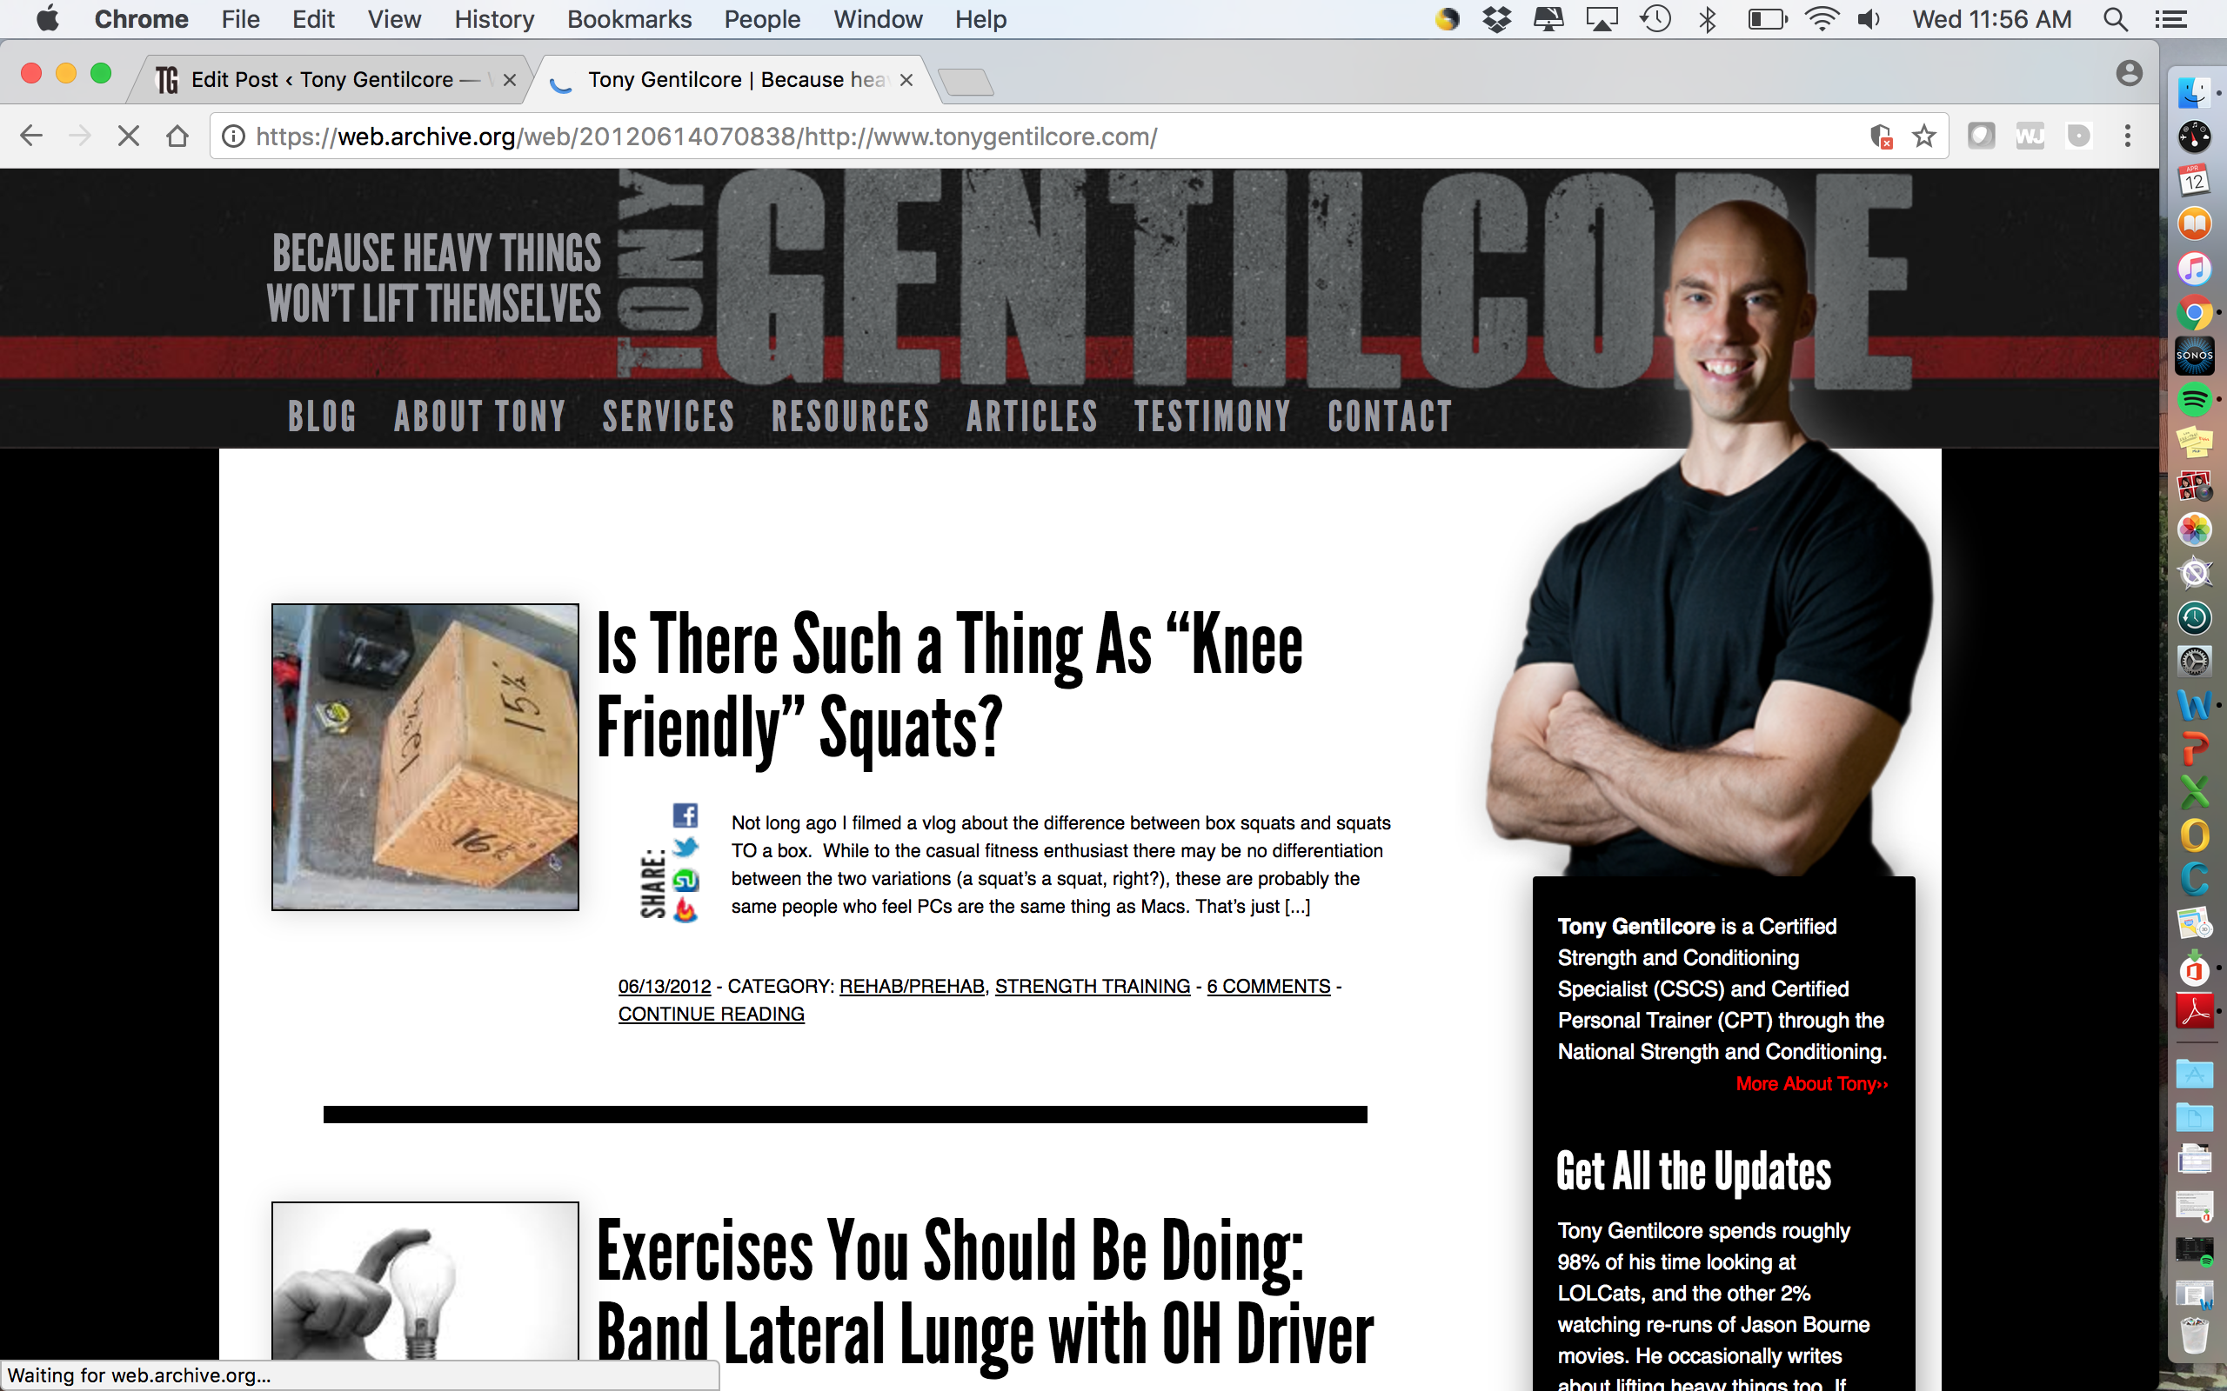
Task: Focus the address bar URL field
Action: click(x=1049, y=137)
